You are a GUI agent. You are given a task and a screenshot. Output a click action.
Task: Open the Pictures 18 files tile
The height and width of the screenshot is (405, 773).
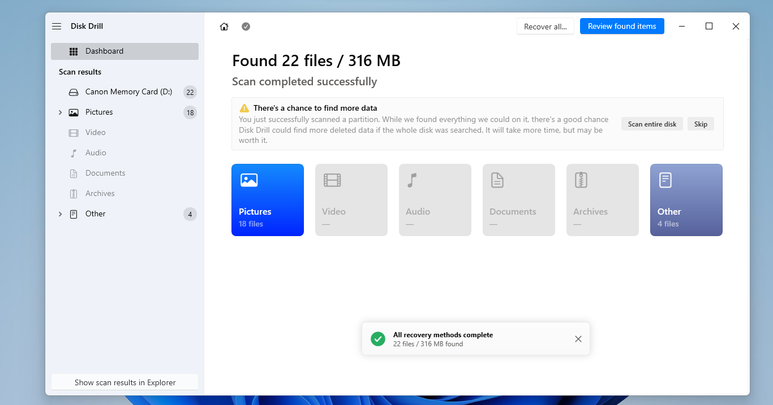click(268, 200)
